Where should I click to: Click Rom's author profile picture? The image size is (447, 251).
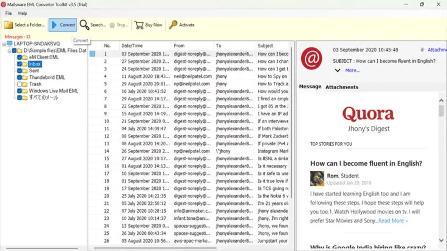317,178
